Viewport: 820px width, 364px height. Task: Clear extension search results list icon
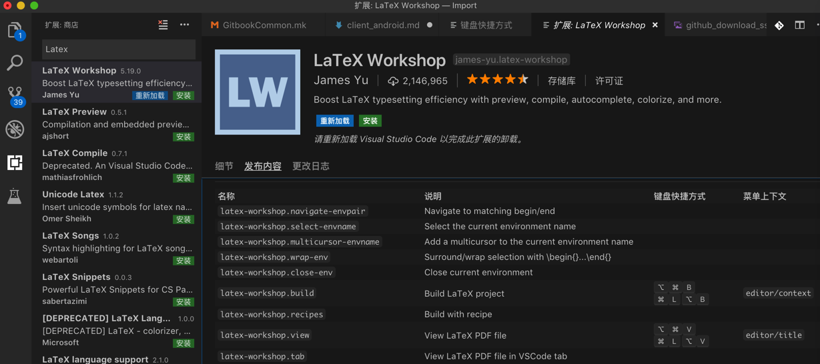[163, 25]
